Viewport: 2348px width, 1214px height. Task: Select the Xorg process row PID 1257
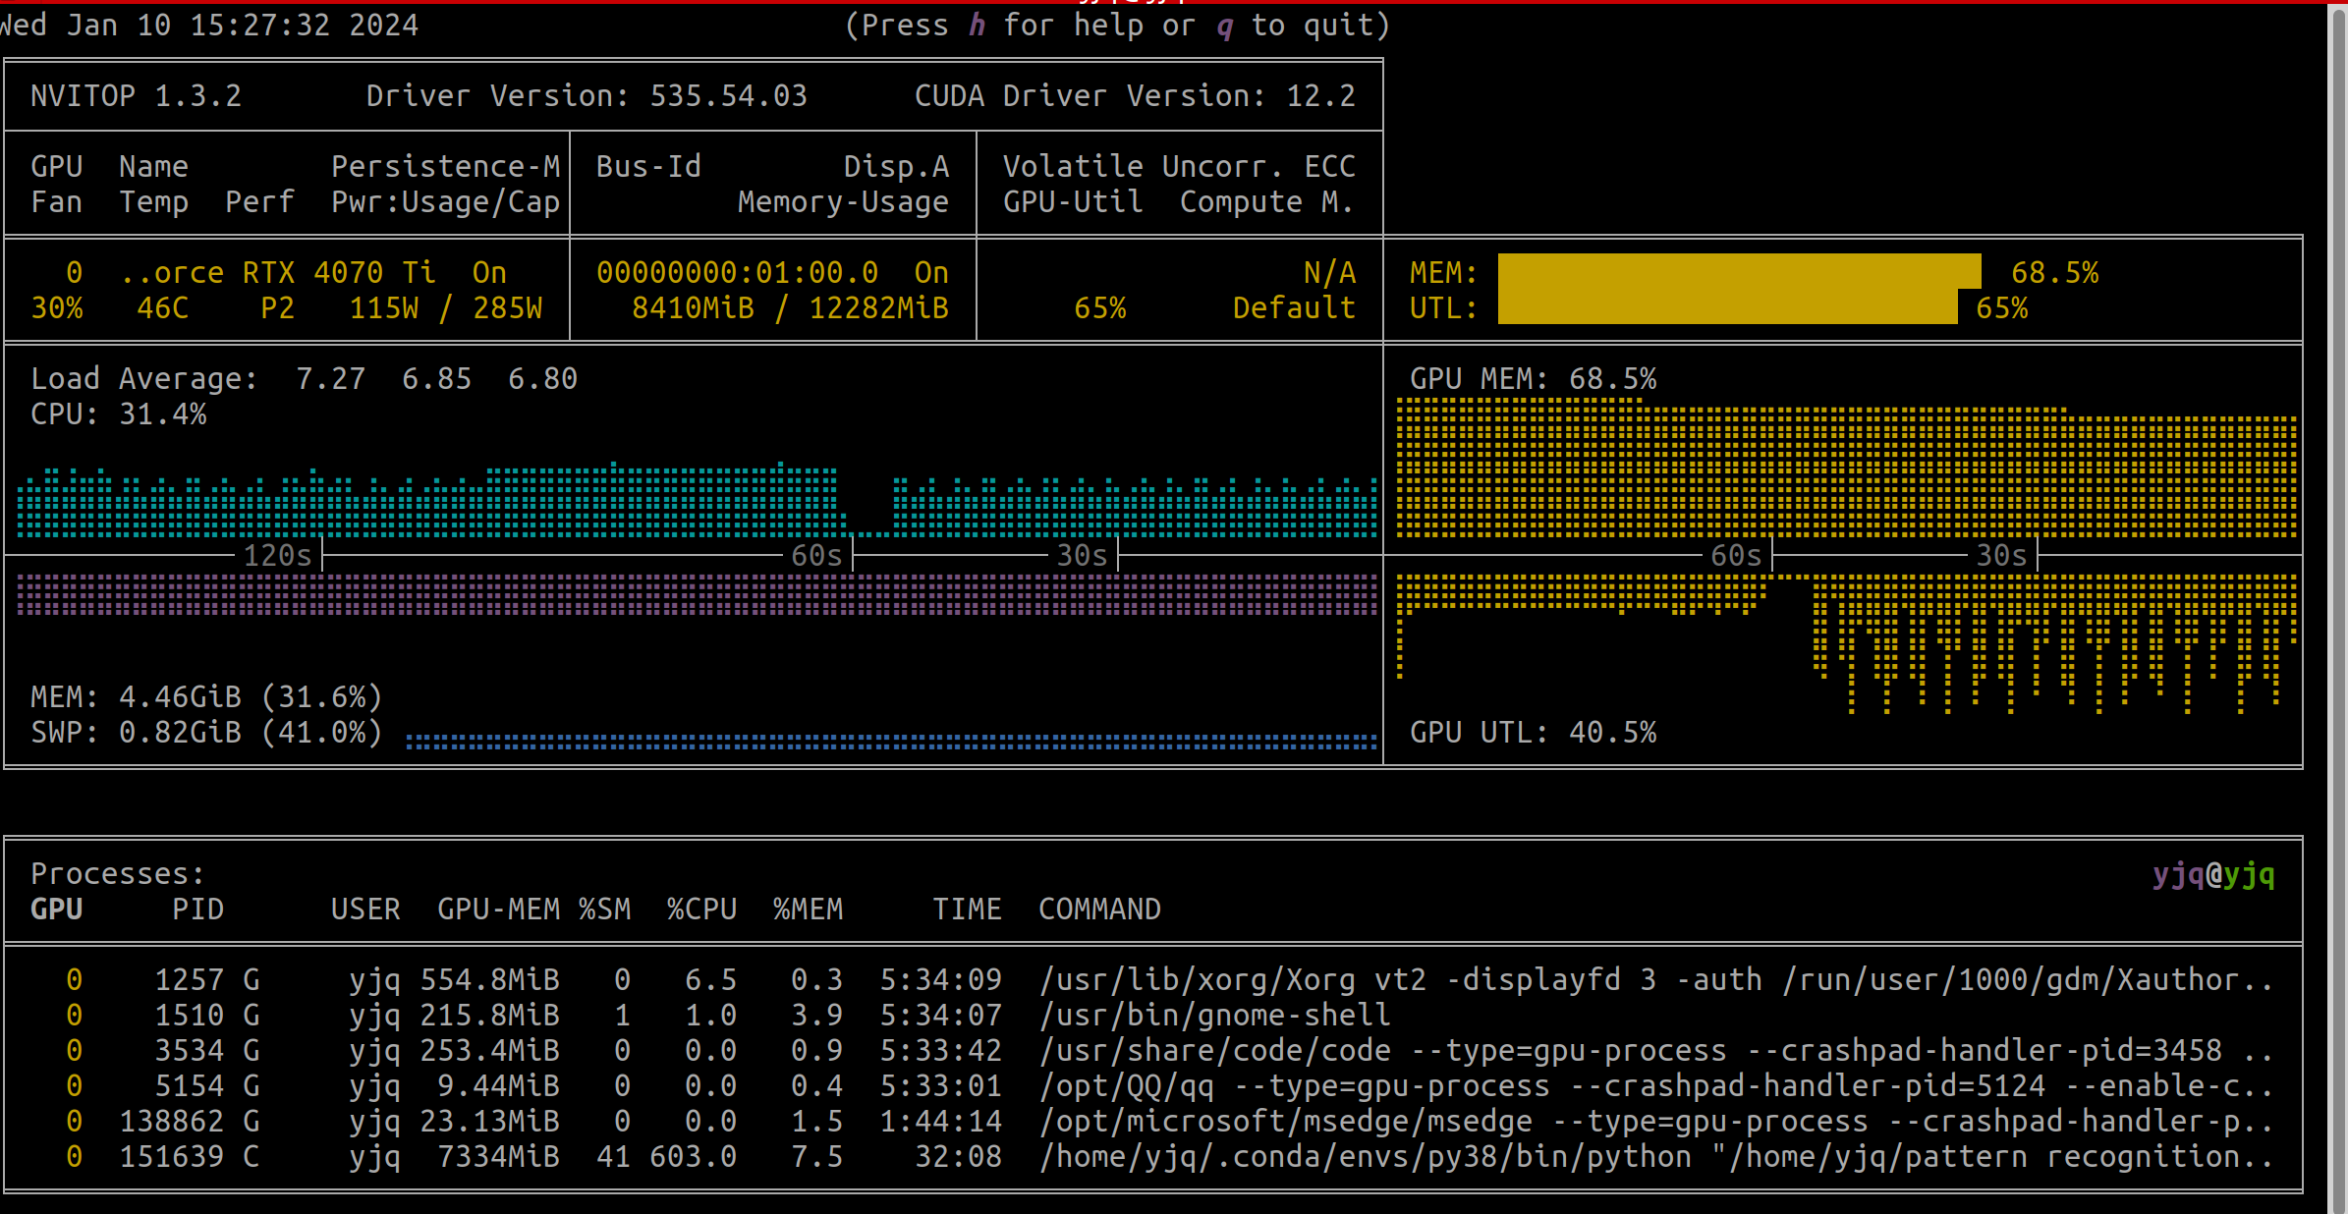1151,979
